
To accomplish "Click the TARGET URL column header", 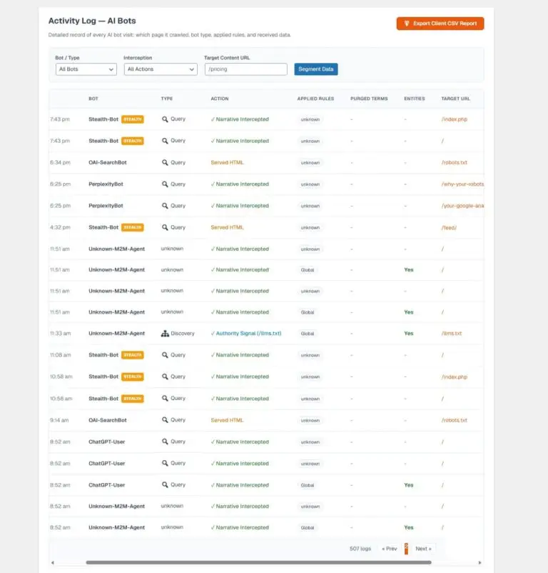I will pos(455,99).
